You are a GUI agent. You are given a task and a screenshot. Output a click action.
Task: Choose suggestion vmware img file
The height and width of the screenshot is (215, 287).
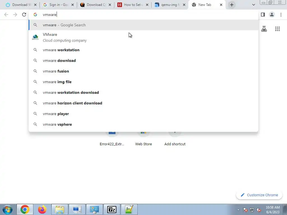click(x=143, y=82)
